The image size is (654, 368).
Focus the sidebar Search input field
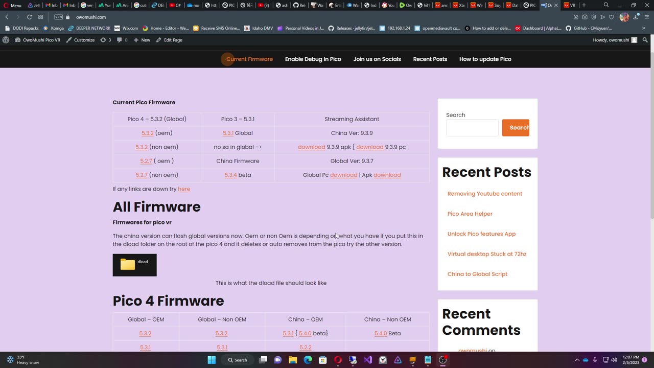pos(472,128)
